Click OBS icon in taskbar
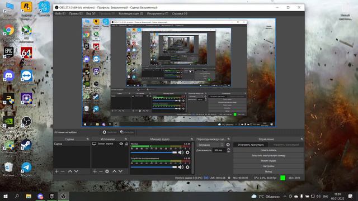358x201 pixels. (63, 196)
